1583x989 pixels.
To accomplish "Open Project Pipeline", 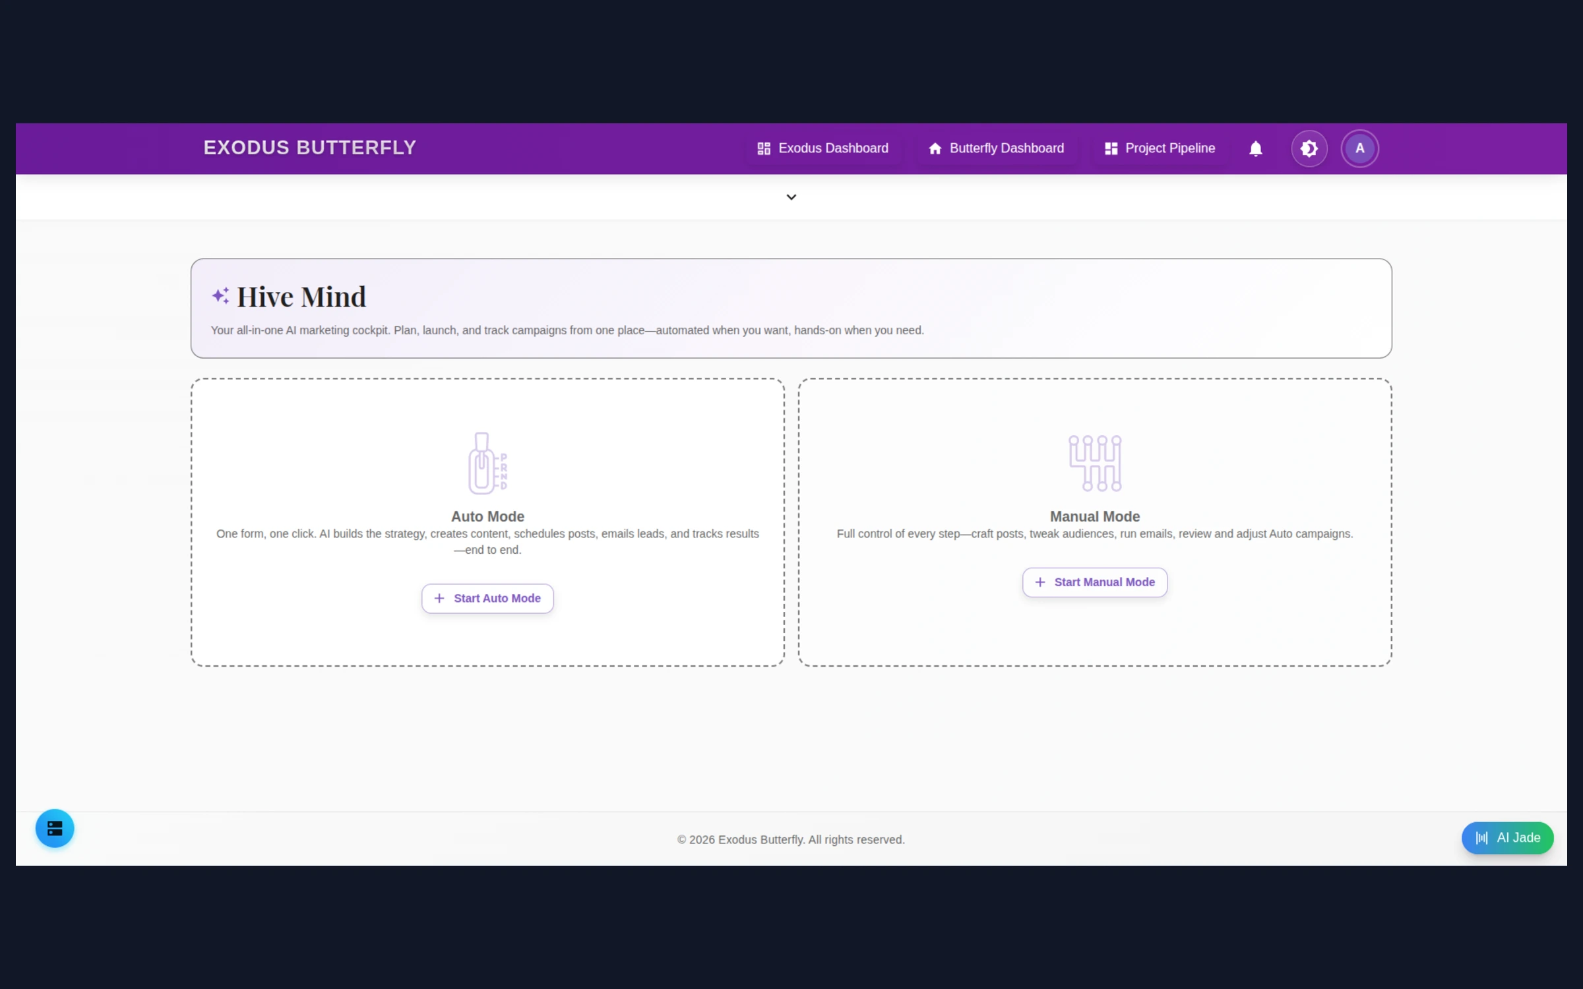I will click(1160, 148).
